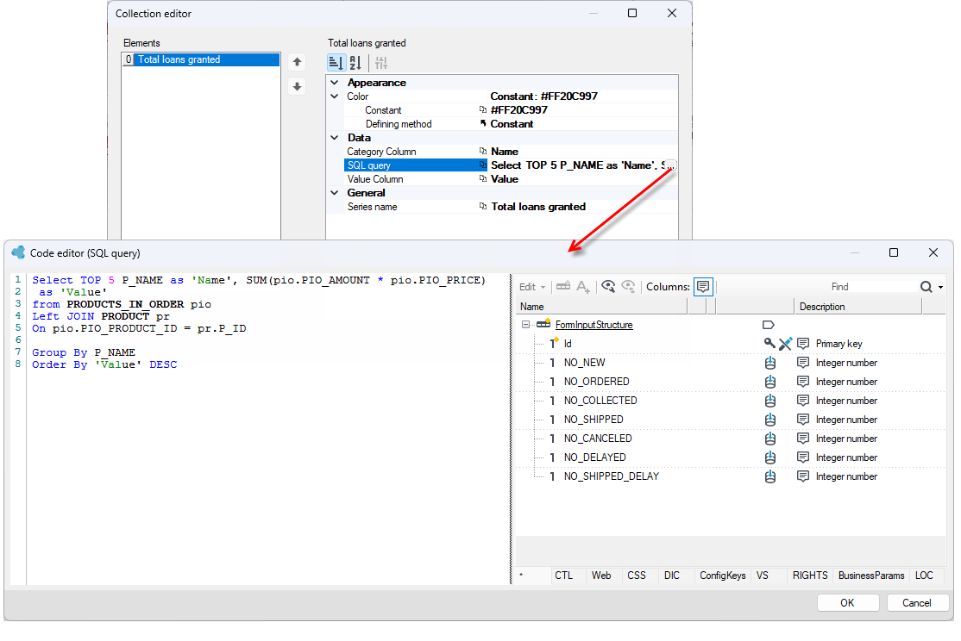The width and height of the screenshot is (961, 641).
Task: Open the BusinessParams tab
Action: click(x=871, y=576)
